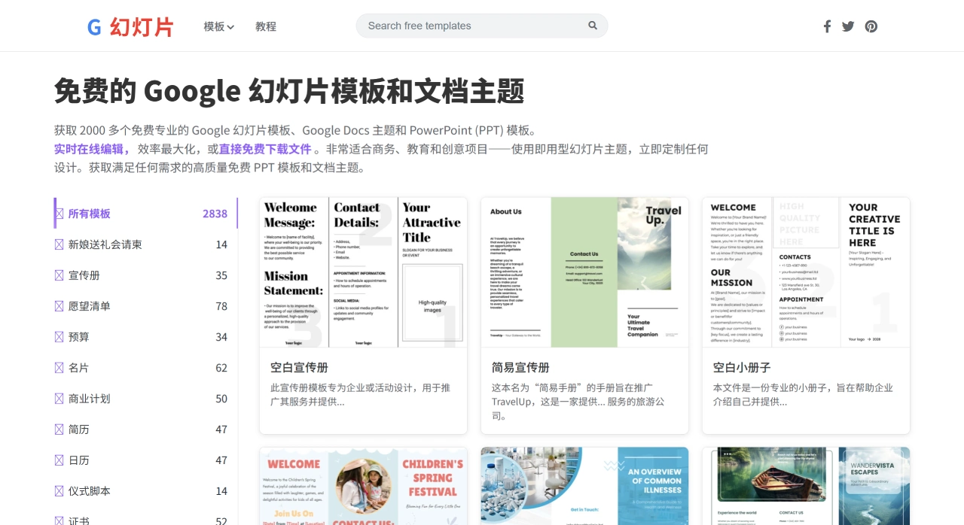Open the Twitter social icon
The width and height of the screenshot is (964, 525).
[x=848, y=26]
